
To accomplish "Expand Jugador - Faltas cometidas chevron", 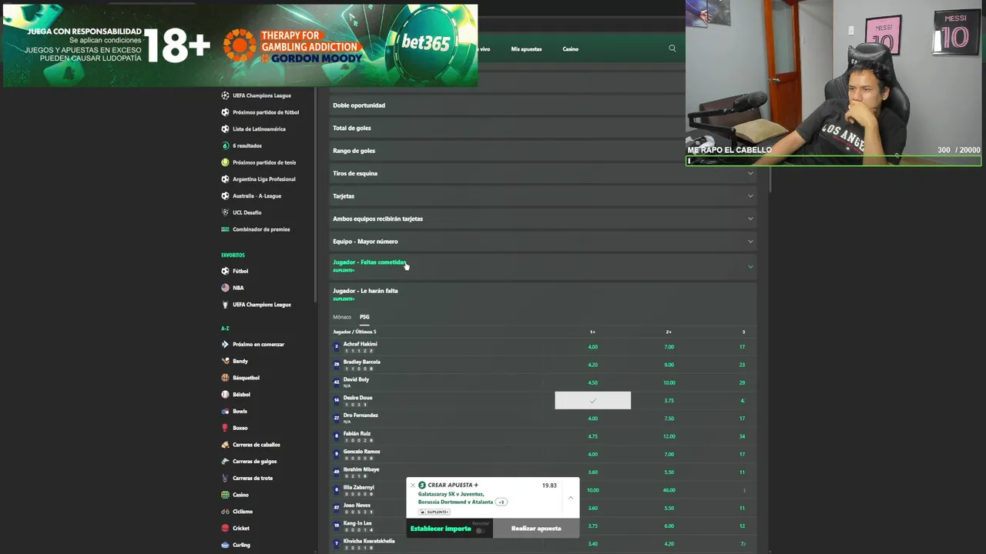I will pyautogui.click(x=750, y=266).
